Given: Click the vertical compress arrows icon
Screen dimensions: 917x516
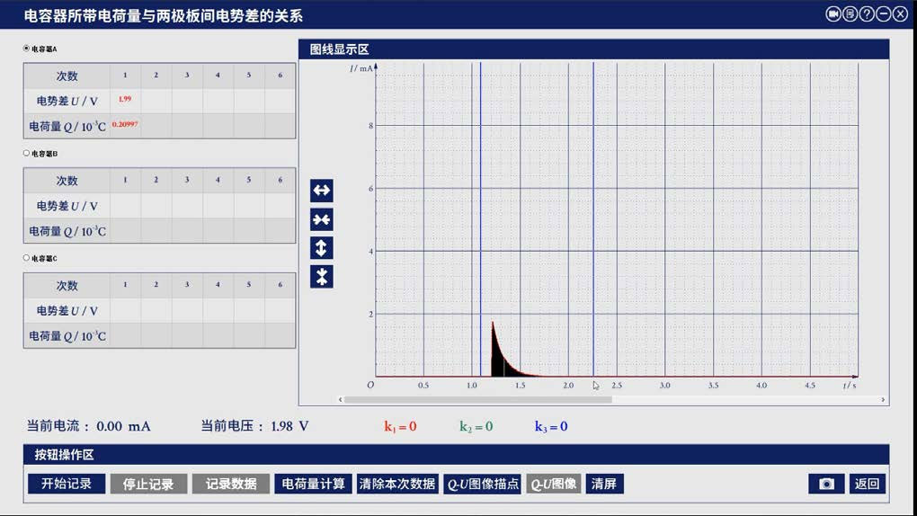Looking at the screenshot, I should pos(321,277).
